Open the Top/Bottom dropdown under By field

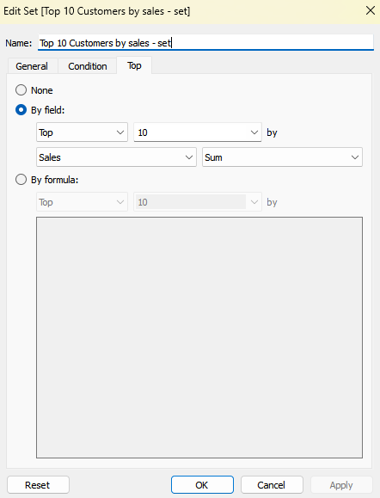click(82, 132)
